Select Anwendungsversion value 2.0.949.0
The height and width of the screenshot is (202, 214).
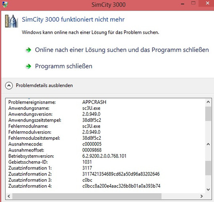point(91,114)
